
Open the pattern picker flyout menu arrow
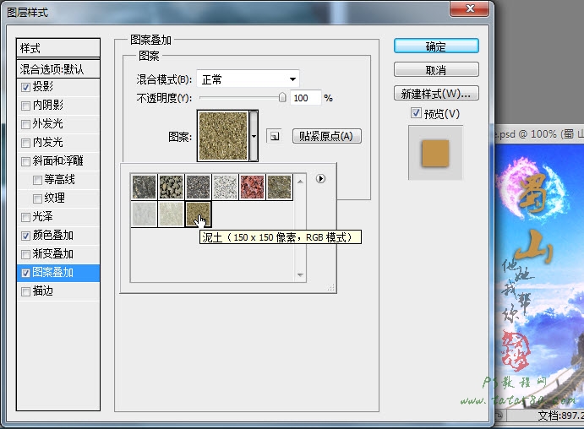coord(320,178)
